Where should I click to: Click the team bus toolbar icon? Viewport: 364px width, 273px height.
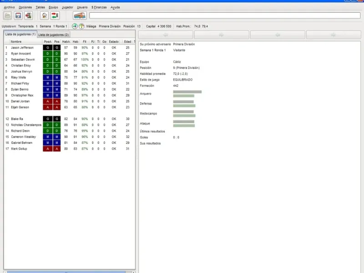point(80,15)
